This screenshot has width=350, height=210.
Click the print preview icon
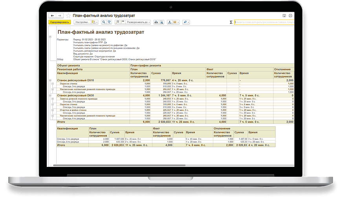tap(161, 22)
